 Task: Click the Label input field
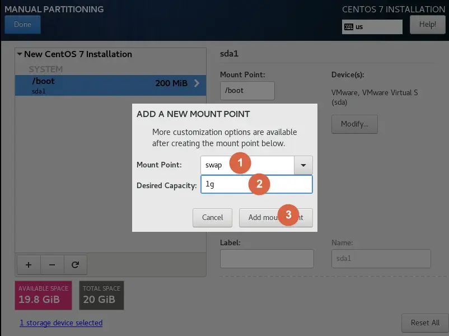pos(267,259)
